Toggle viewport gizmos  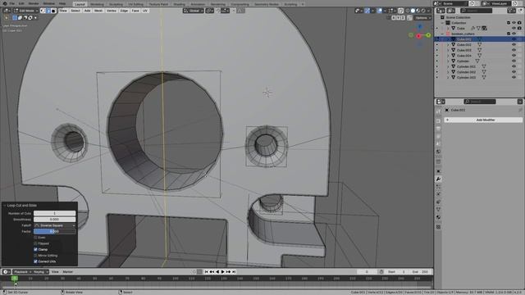point(367,11)
